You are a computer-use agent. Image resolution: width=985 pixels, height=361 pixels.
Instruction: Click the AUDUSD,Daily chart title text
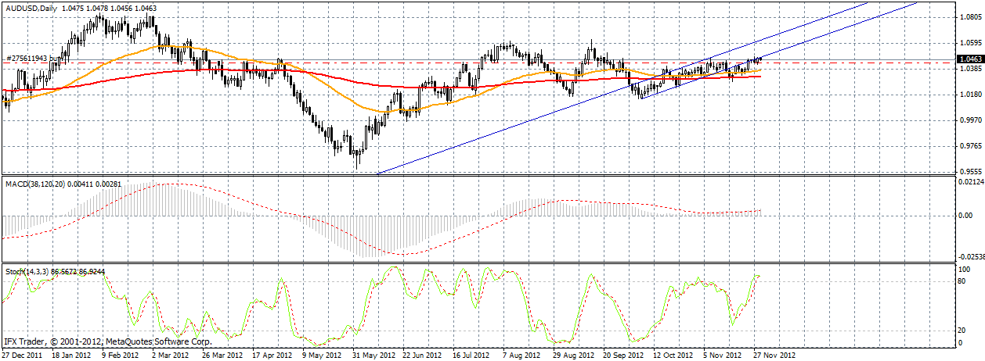[30, 7]
